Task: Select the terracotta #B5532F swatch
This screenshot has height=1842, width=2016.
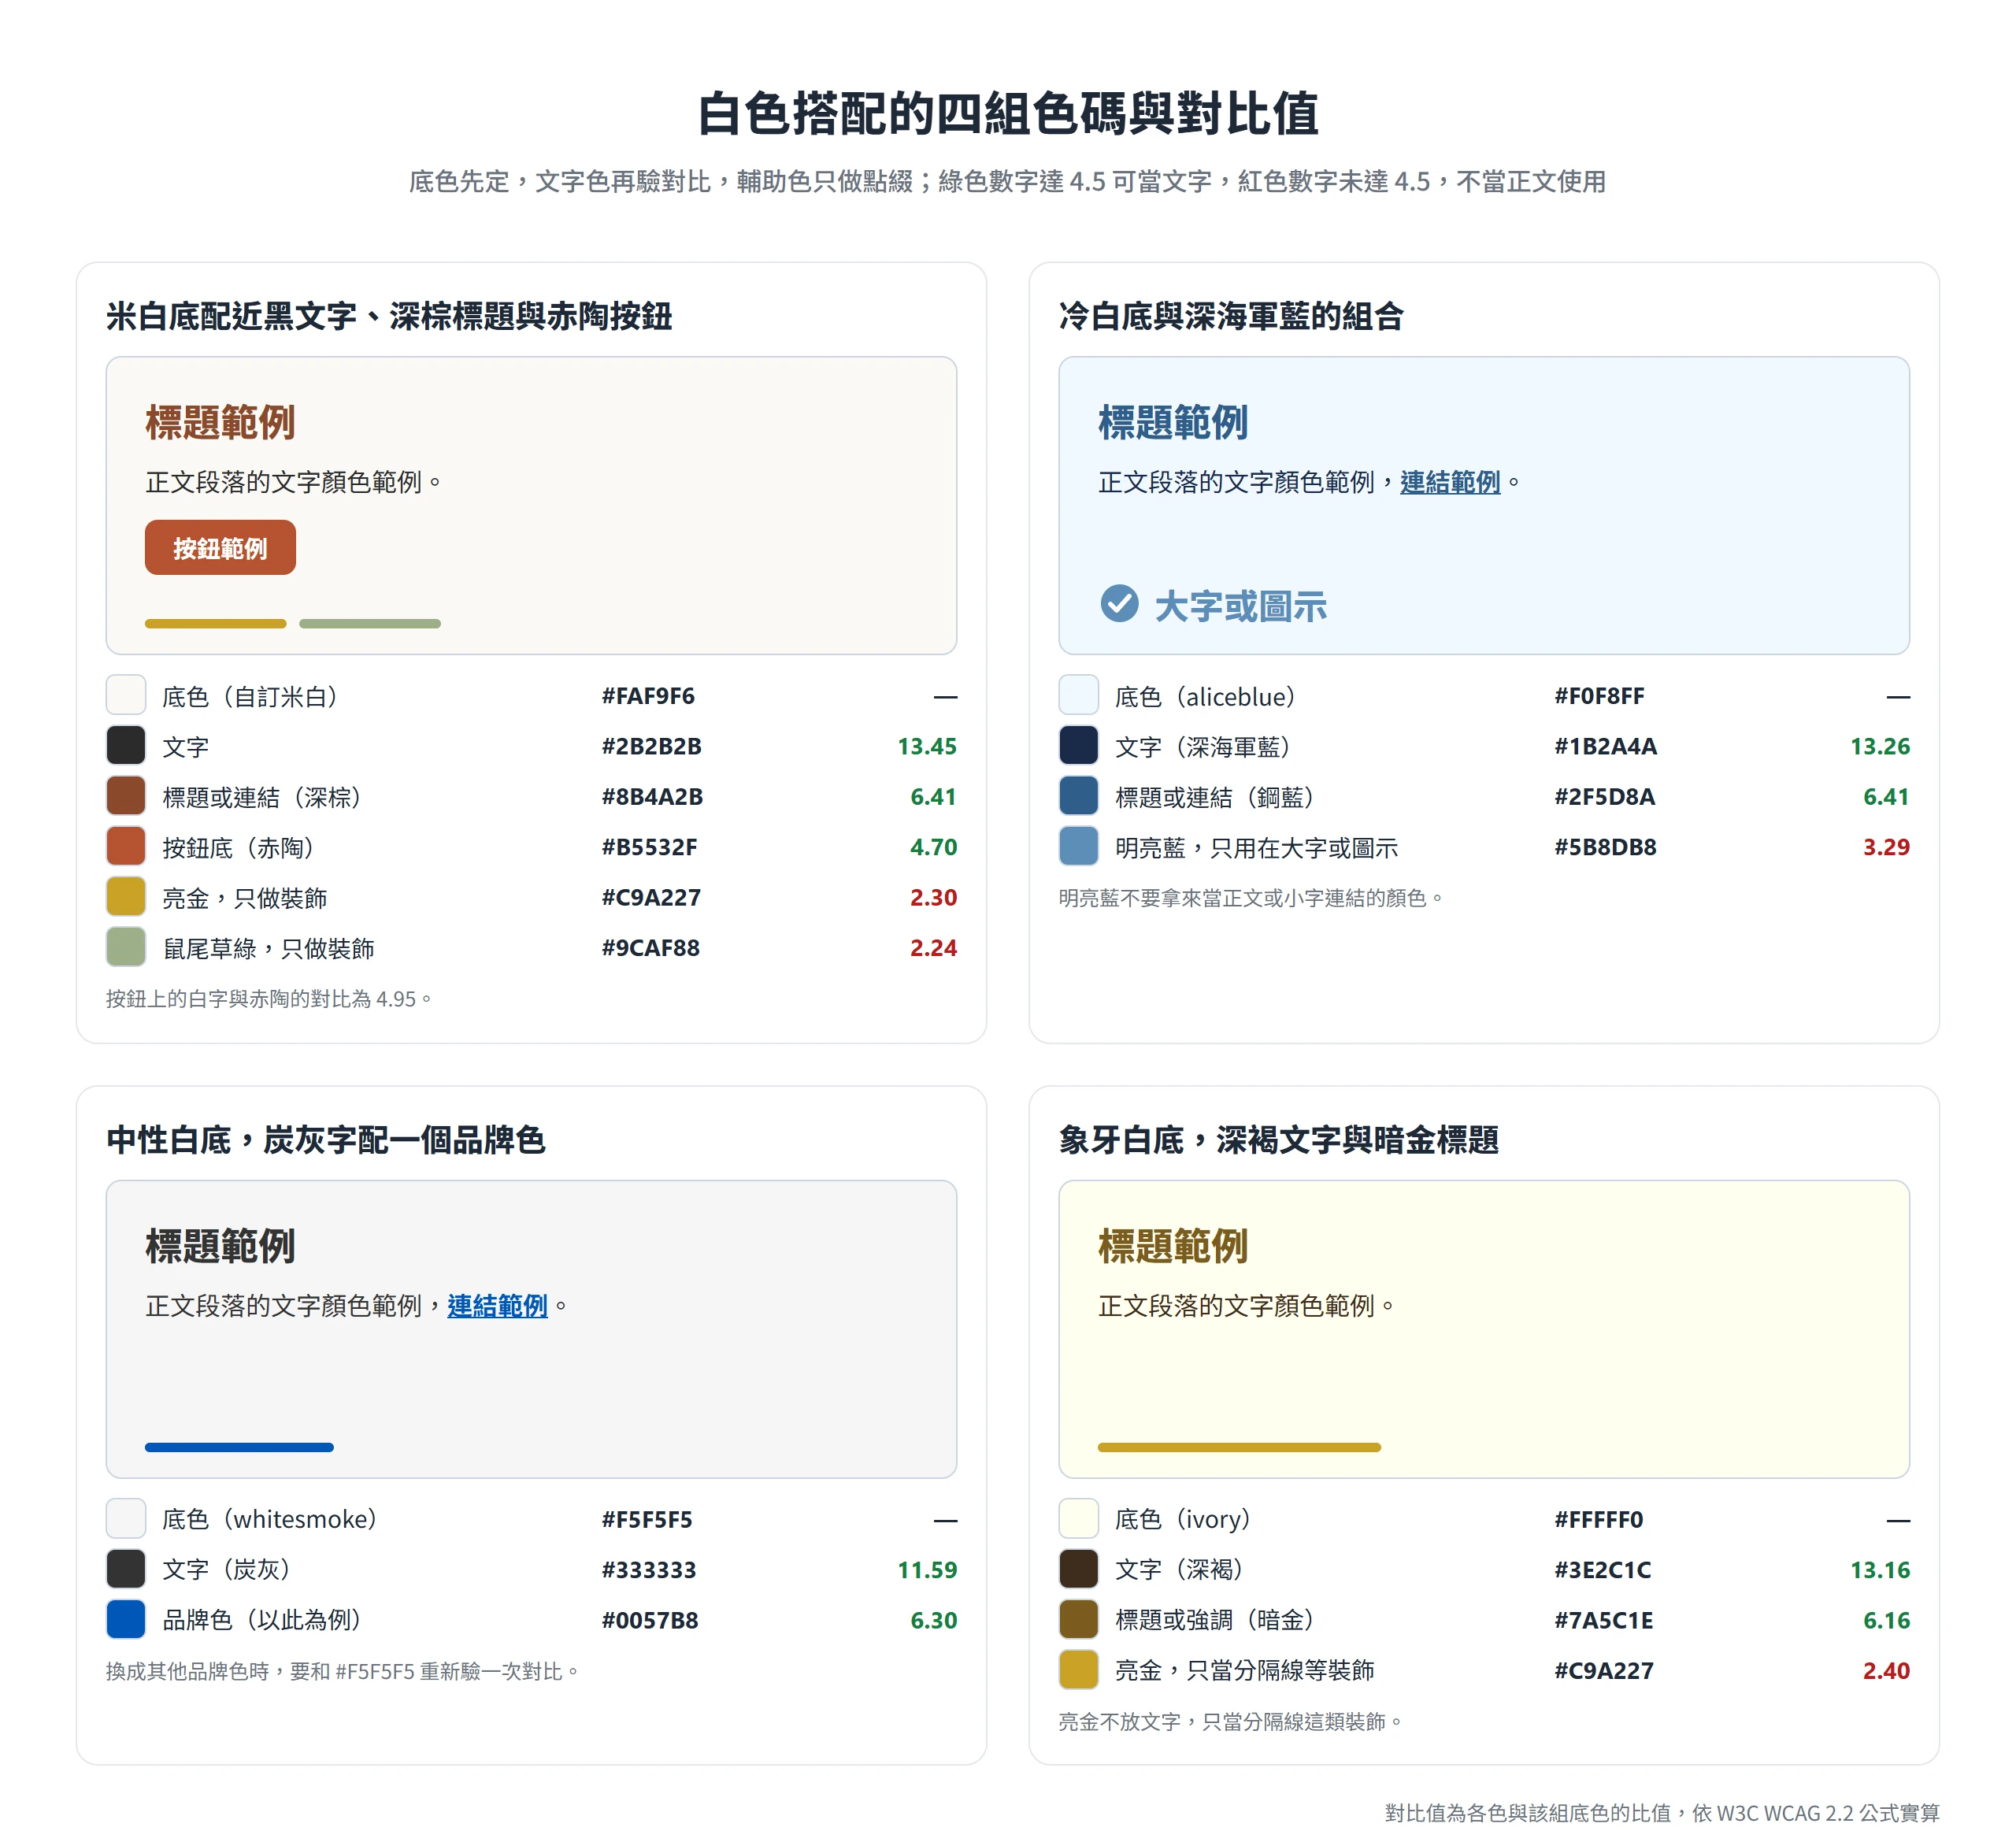Action: point(126,846)
